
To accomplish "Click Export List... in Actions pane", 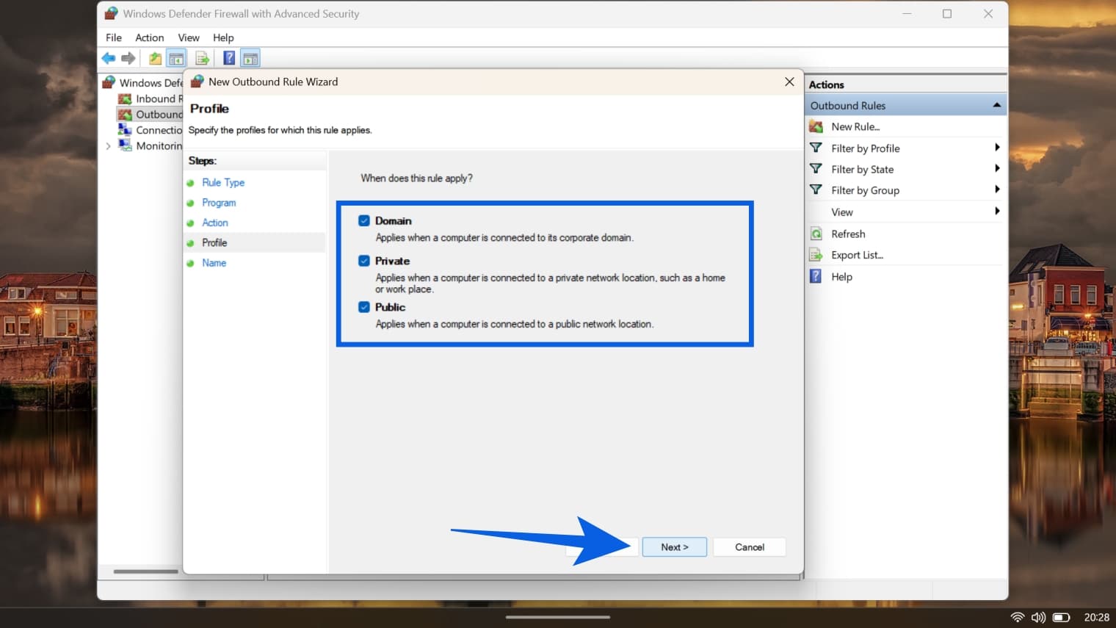I will tap(857, 255).
